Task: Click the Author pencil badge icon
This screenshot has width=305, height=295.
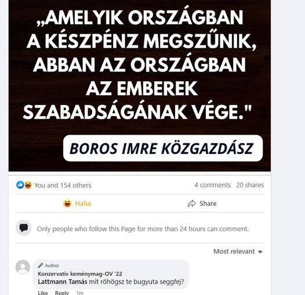Action: [41, 265]
